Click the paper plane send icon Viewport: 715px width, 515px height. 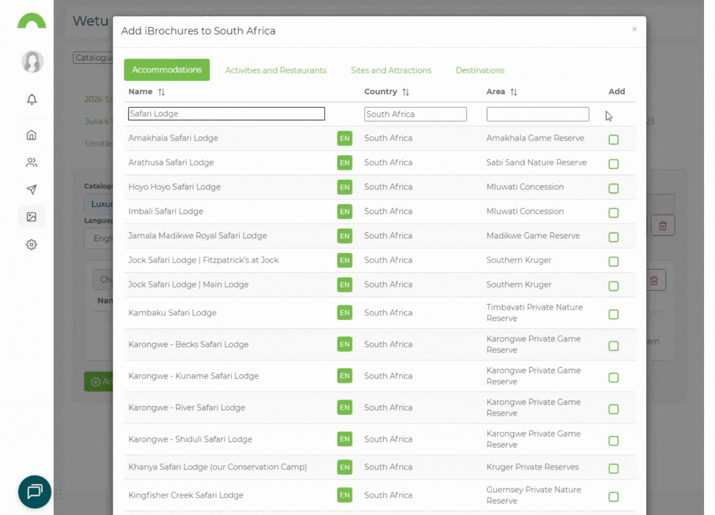click(x=31, y=190)
